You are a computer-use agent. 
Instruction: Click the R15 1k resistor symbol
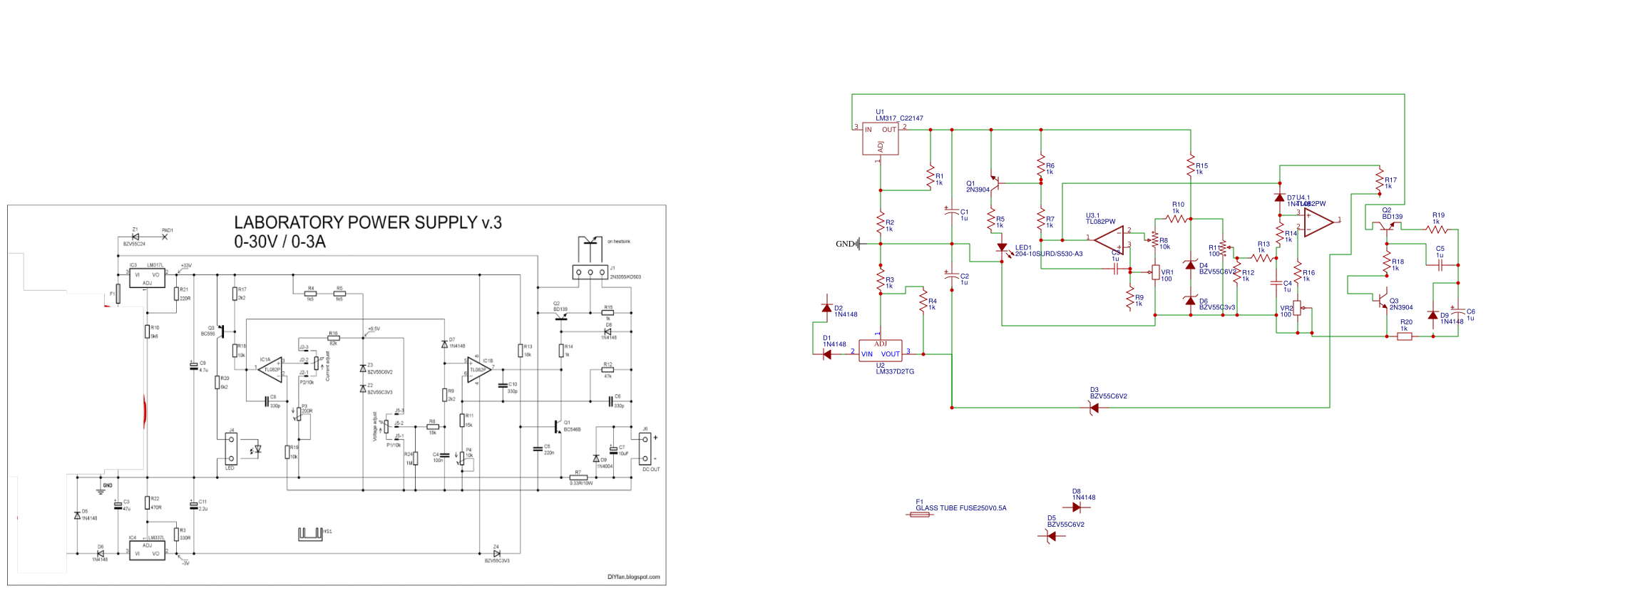pyautogui.click(x=1191, y=166)
